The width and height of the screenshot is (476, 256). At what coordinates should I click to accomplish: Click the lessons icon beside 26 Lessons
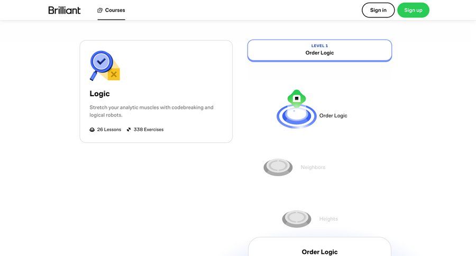(92, 130)
